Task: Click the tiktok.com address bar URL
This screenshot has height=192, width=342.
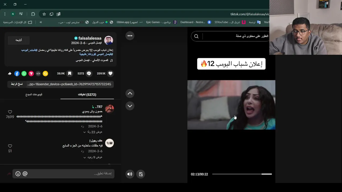Action: (x=250, y=14)
